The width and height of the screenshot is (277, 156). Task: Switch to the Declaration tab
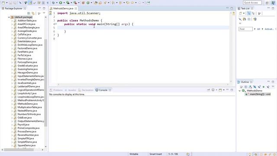86,90
